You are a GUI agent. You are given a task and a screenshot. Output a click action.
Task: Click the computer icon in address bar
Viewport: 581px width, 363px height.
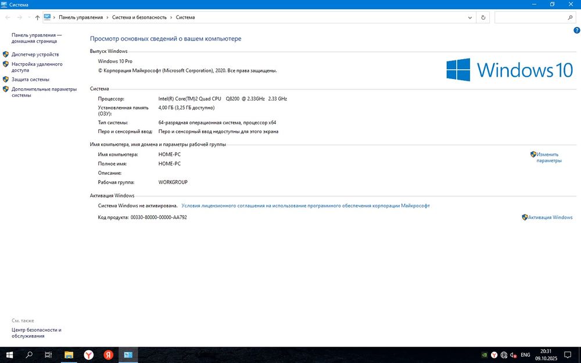tap(47, 17)
